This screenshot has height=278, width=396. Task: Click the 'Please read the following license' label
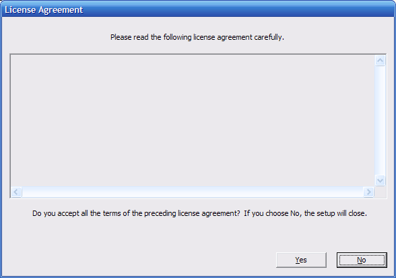coord(197,37)
